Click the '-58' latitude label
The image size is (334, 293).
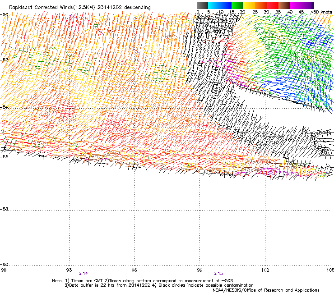pyautogui.click(x=4, y=209)
